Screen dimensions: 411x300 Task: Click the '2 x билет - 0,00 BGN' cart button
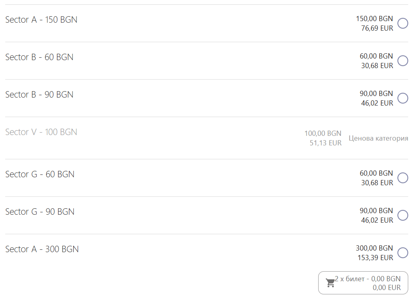point(363,283)
